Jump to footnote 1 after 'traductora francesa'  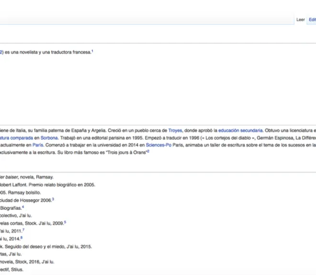(x=92, y=51)
